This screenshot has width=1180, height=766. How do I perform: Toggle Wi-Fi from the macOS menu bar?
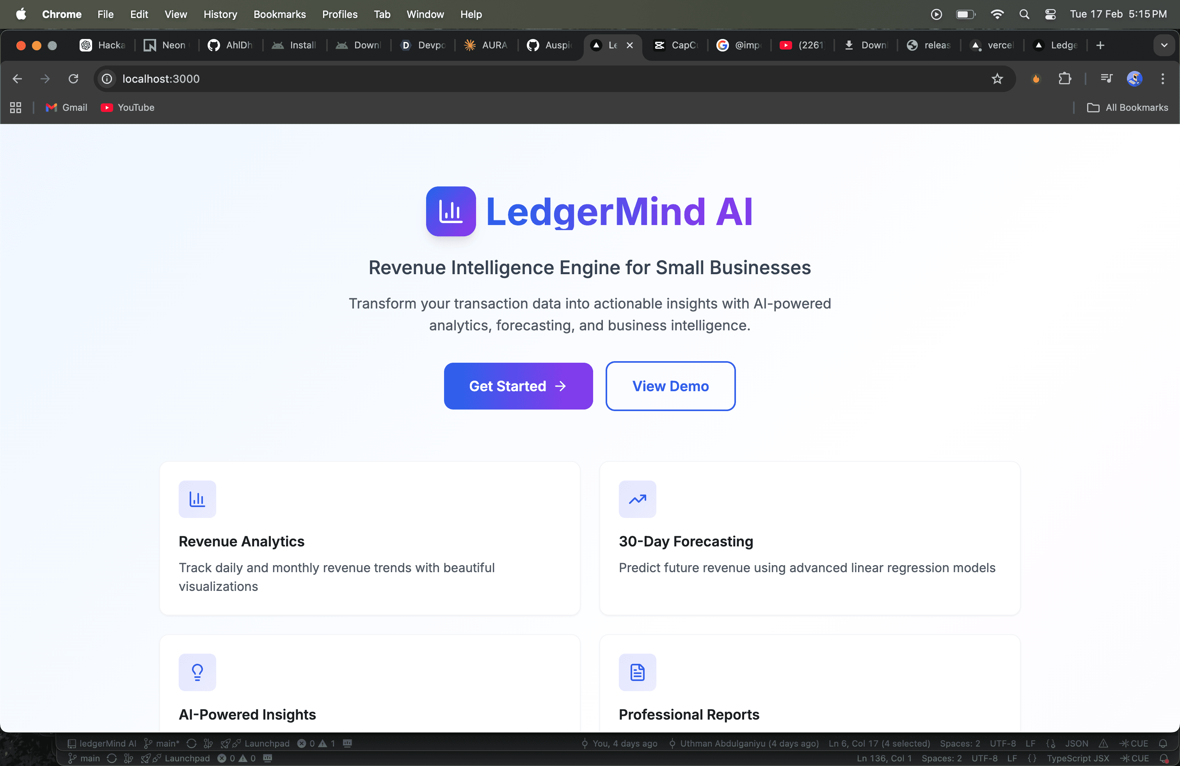(x=997, y=14)
